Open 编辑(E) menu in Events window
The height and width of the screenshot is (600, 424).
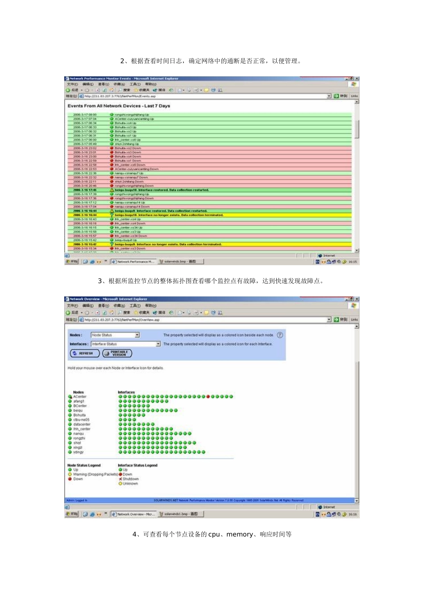(88, 84)
